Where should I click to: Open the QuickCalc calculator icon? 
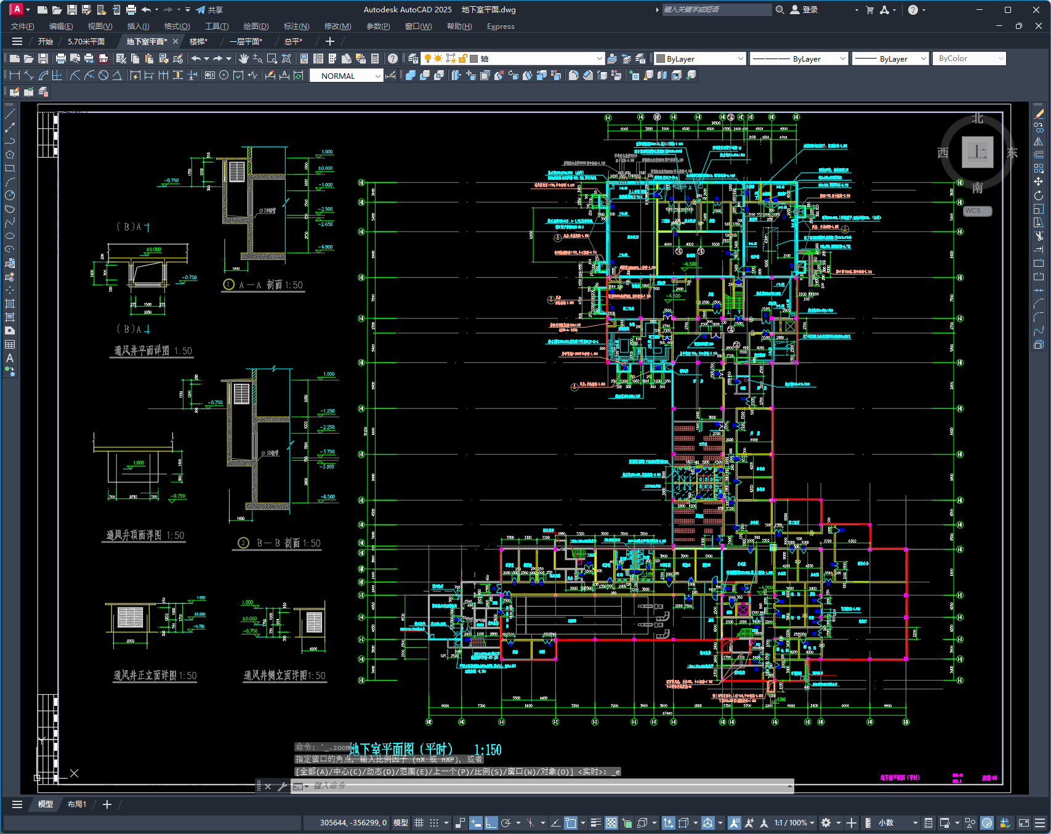[x=375, y=59]
